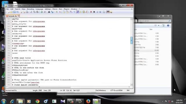
Task: Cut selection with the scissors icon
Action: 31,12
